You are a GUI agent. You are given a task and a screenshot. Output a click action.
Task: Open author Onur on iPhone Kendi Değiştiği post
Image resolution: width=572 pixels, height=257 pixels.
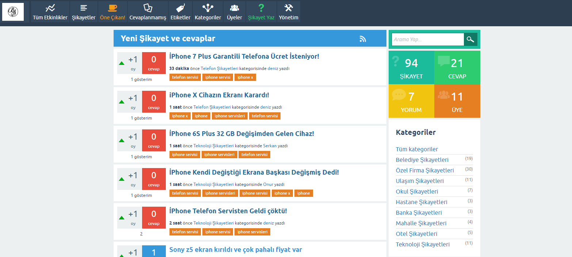[268, 184]
